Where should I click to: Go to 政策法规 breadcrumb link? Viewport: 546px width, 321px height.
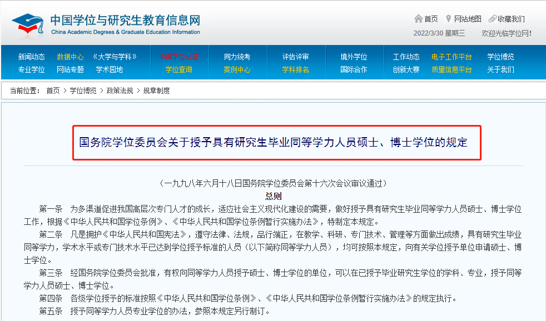pyautogui.click(x=120, y=91)
